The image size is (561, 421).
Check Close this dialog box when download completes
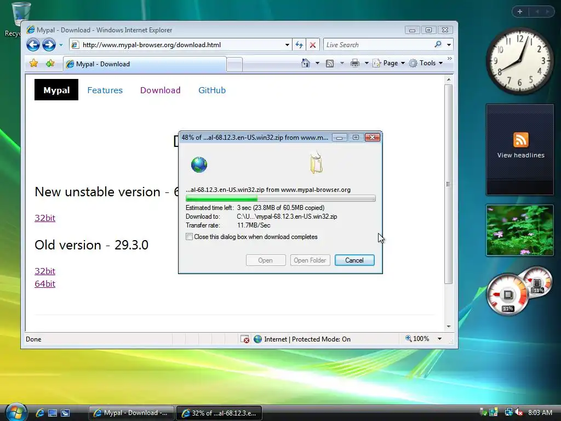pos(189,237)
